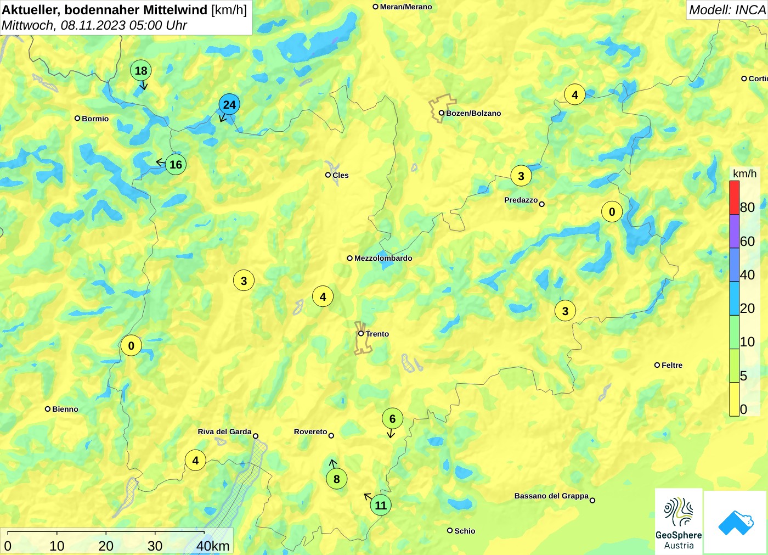Click the Bozen/Bolzano city point
The height and width of the screenshot is (555, 768).
point(441,113)
